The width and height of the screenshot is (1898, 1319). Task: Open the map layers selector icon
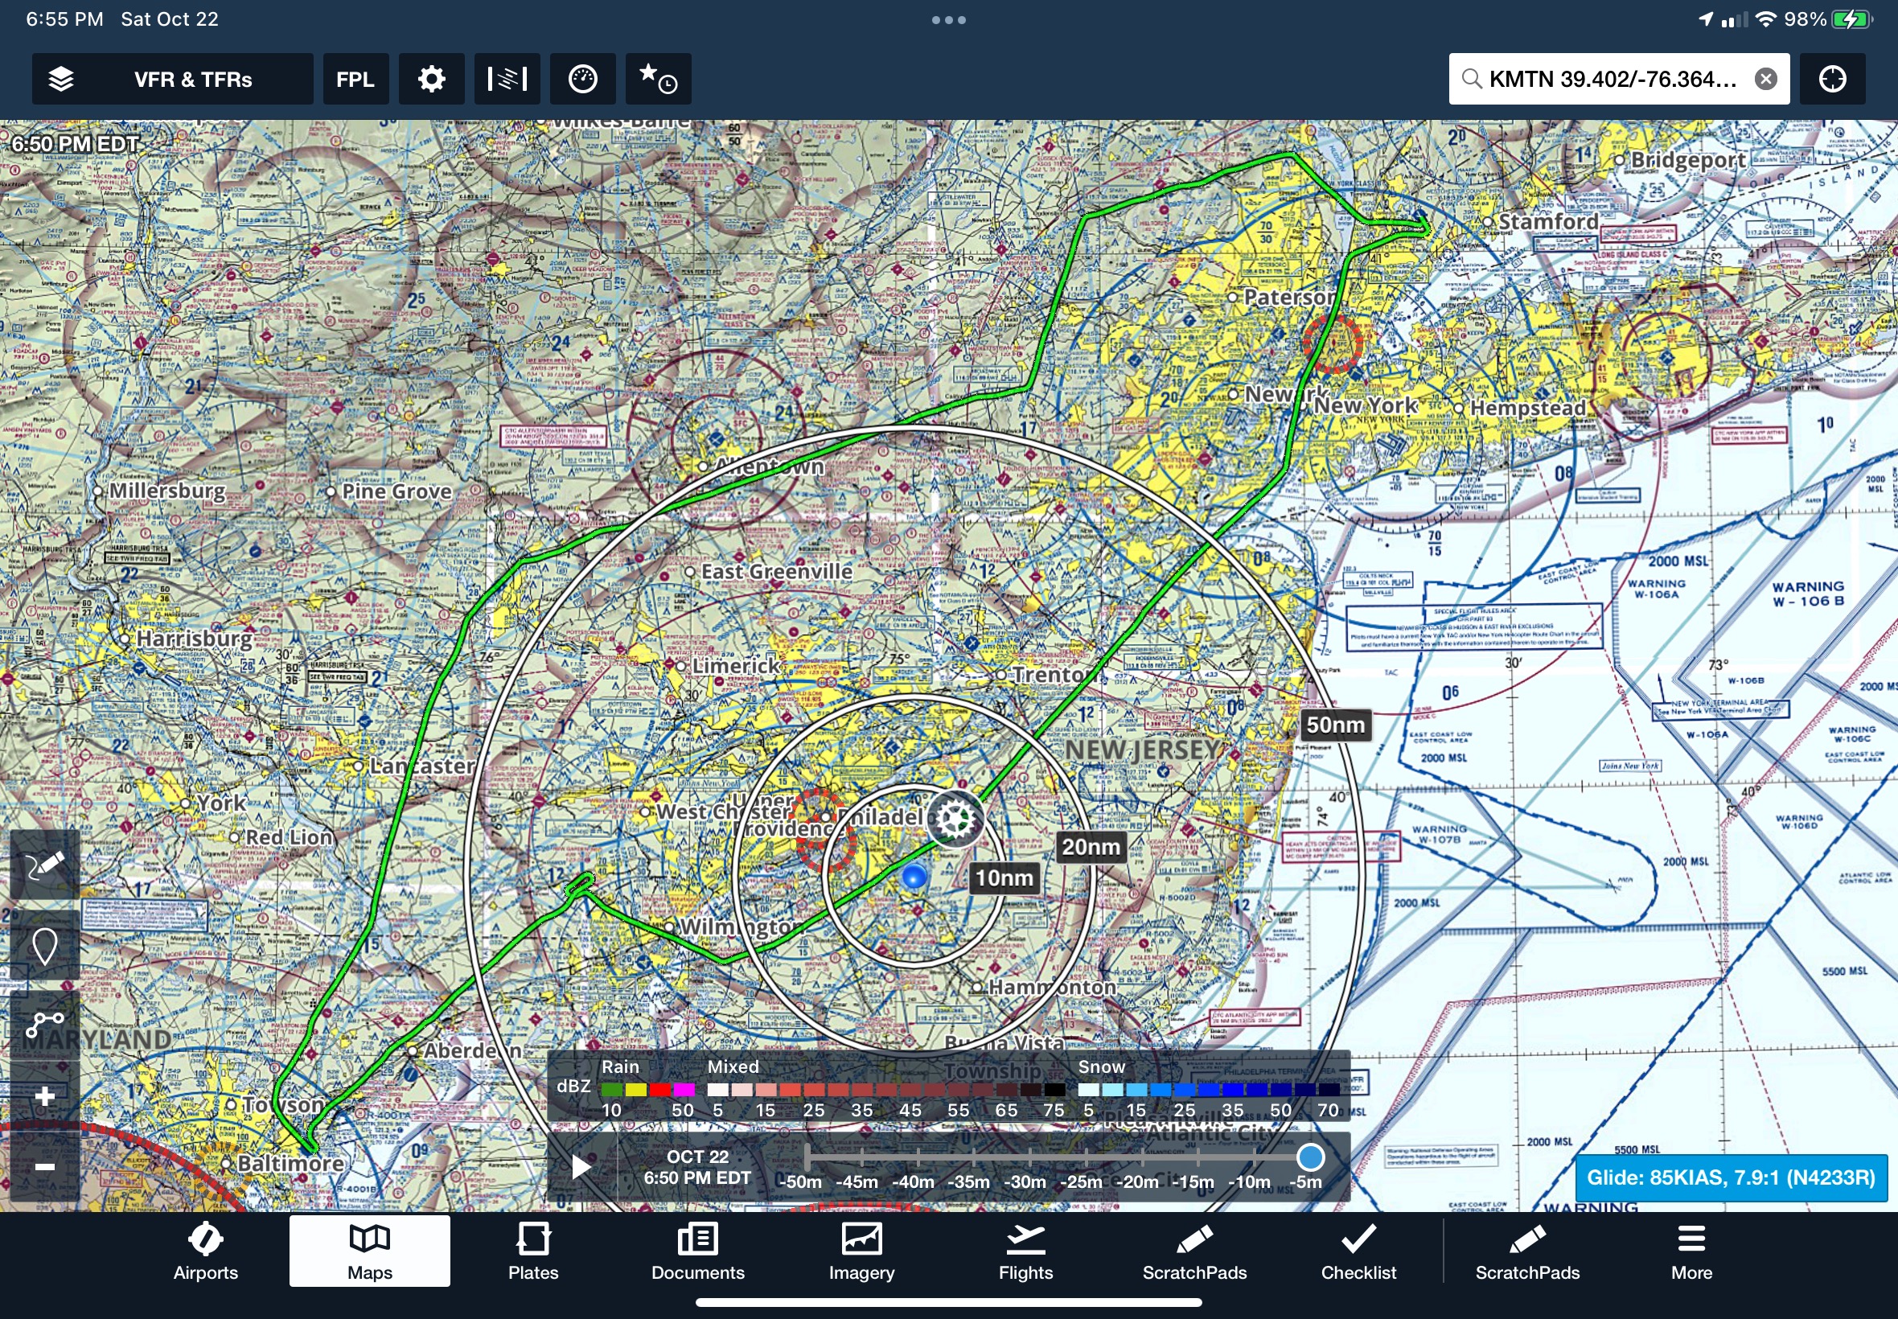(x=61, y=80)
